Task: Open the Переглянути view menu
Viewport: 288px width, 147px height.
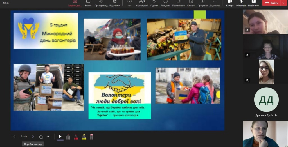Action: [x=179, y=3]
